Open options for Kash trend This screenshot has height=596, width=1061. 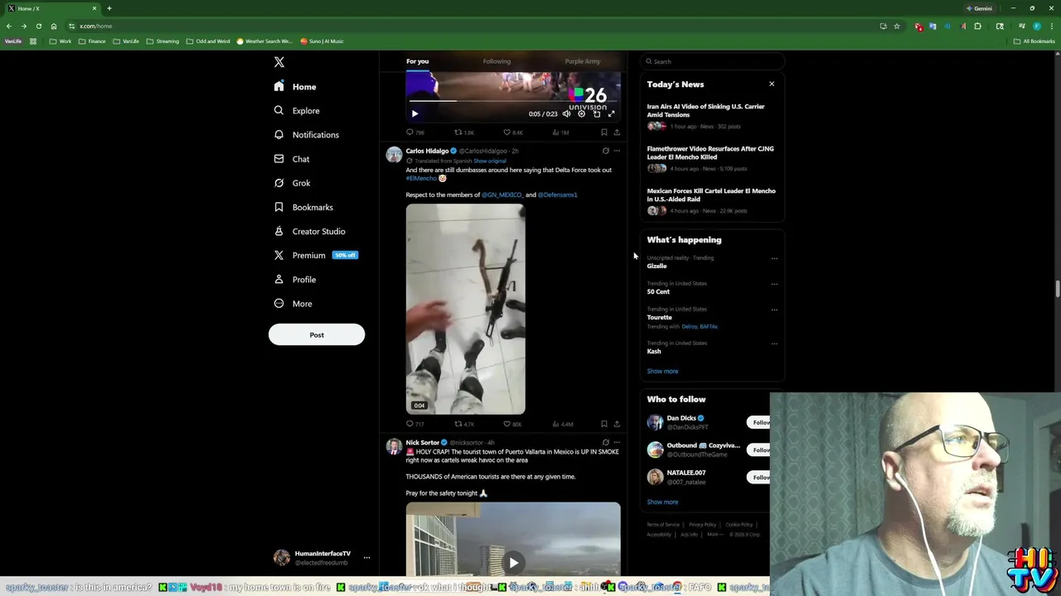click(x=774, y=344)
